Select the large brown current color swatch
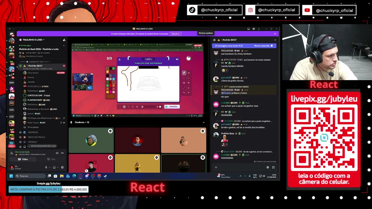Viewport: 372px width, 209px height. tap(110, 96)
